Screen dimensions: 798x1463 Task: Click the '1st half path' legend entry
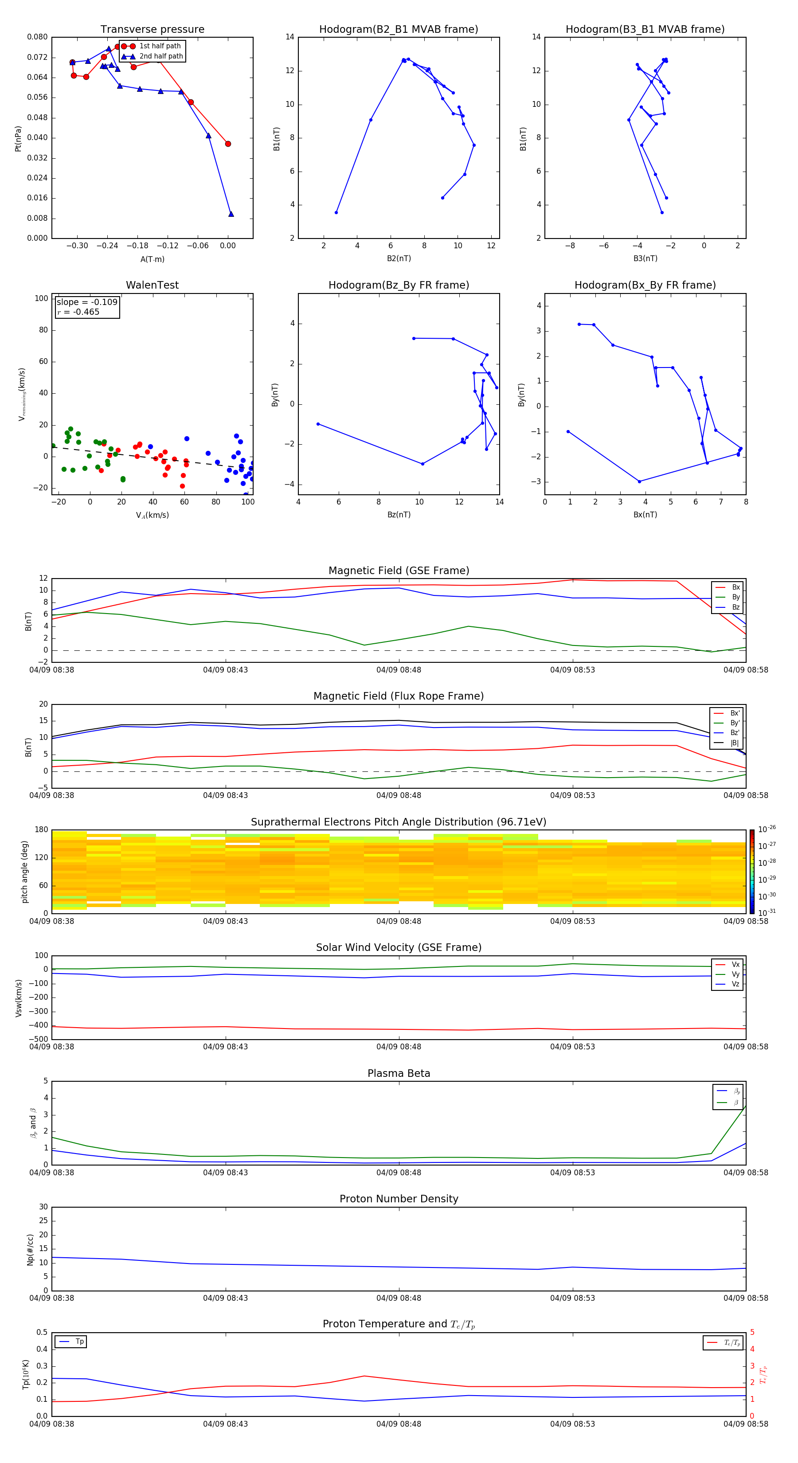pos(152,46)
